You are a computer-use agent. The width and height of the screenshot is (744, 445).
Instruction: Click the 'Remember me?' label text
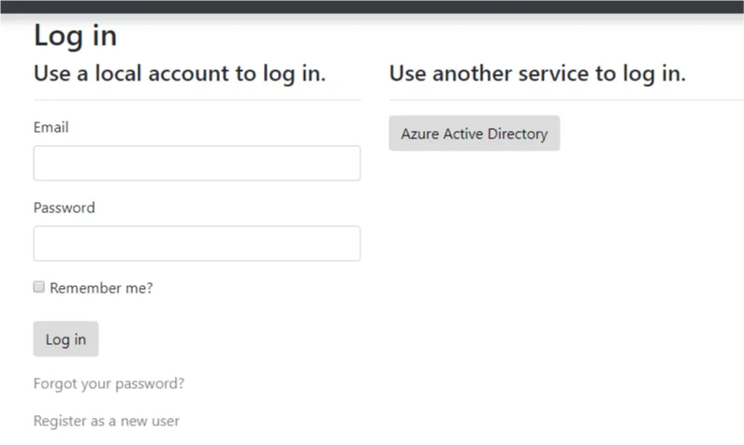point(101,288)
